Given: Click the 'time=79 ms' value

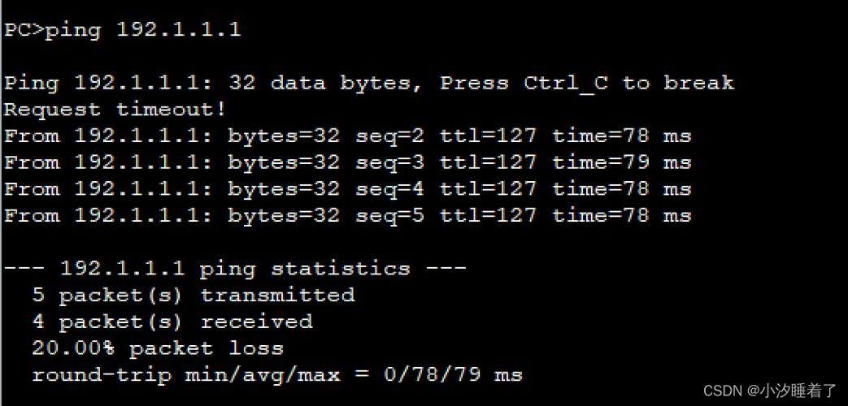Looking at the screenshot, I should click(621, 162).
